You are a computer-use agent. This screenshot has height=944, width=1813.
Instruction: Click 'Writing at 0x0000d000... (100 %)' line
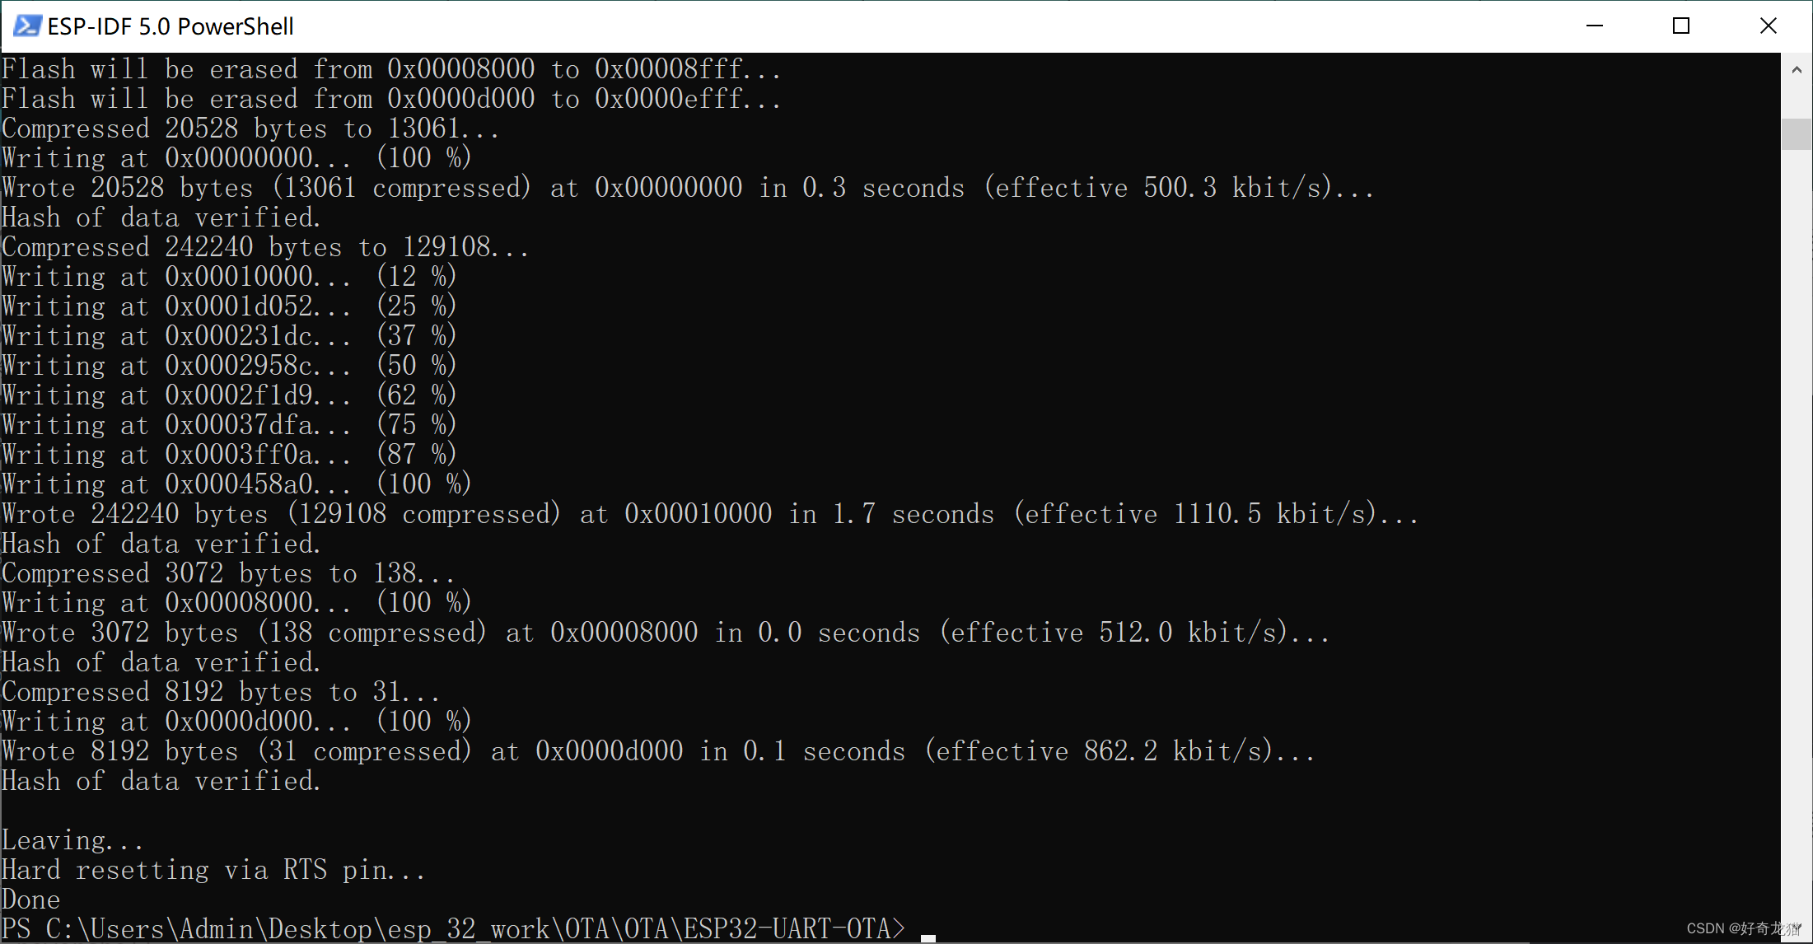point(236,722)
